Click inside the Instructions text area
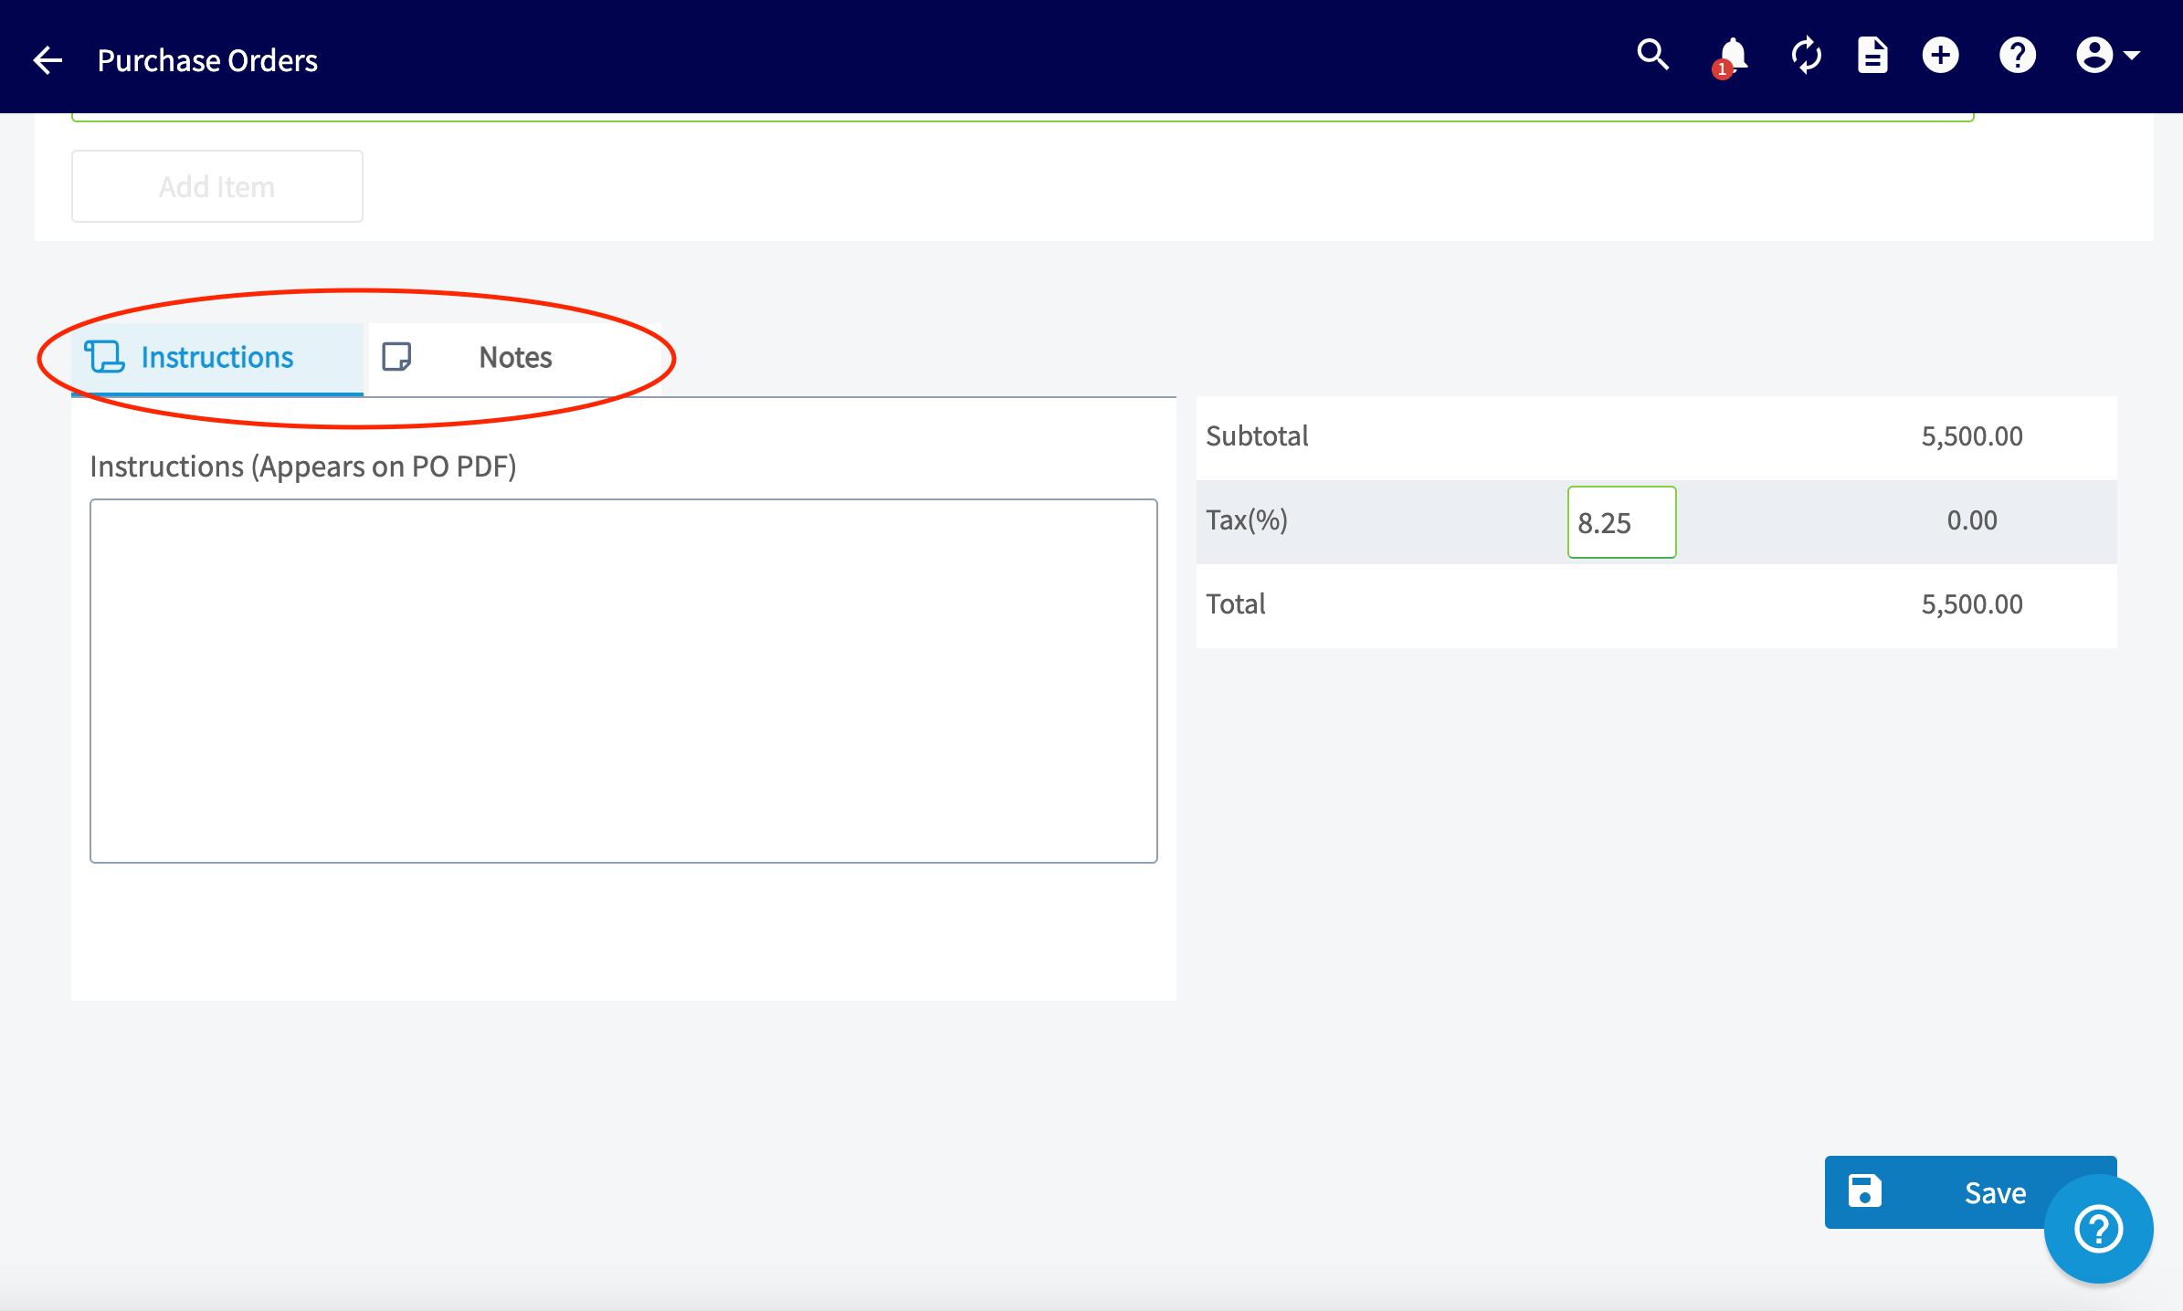2183x1311 pixels. tap(624, 681)
